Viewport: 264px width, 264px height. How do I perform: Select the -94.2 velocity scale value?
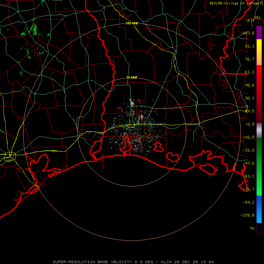coord(248,202)
